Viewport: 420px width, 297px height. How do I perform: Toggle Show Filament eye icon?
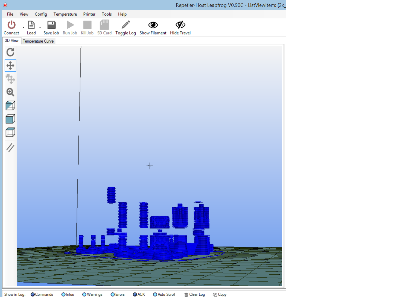coord(153,25)
